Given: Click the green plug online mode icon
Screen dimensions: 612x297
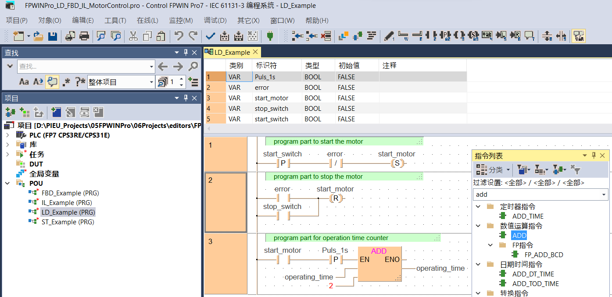Looking at the screenshot, I should pos(270,36).
